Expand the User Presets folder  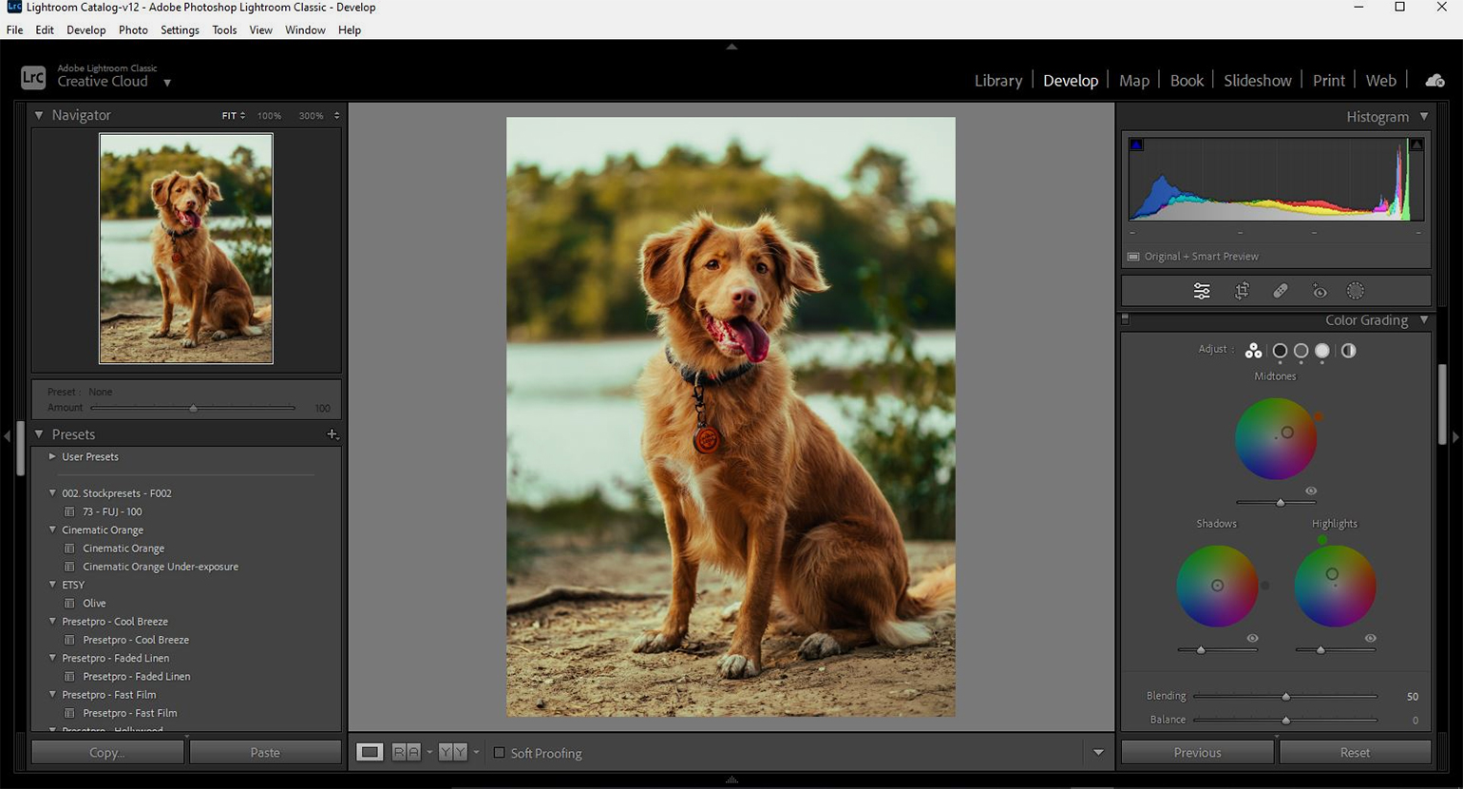pos(52,457)
